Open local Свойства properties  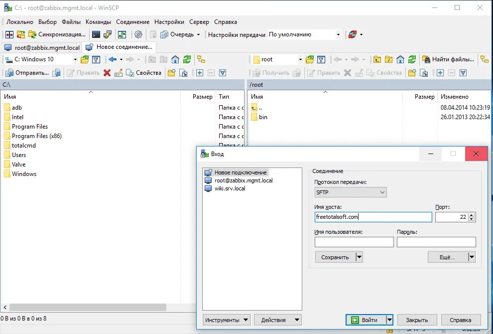[x=144, y=73]
